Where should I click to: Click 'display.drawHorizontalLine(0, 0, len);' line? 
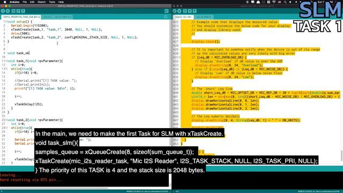[225, 101]
